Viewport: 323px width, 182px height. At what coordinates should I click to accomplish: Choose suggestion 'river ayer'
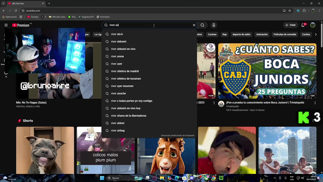coord(149,64)
